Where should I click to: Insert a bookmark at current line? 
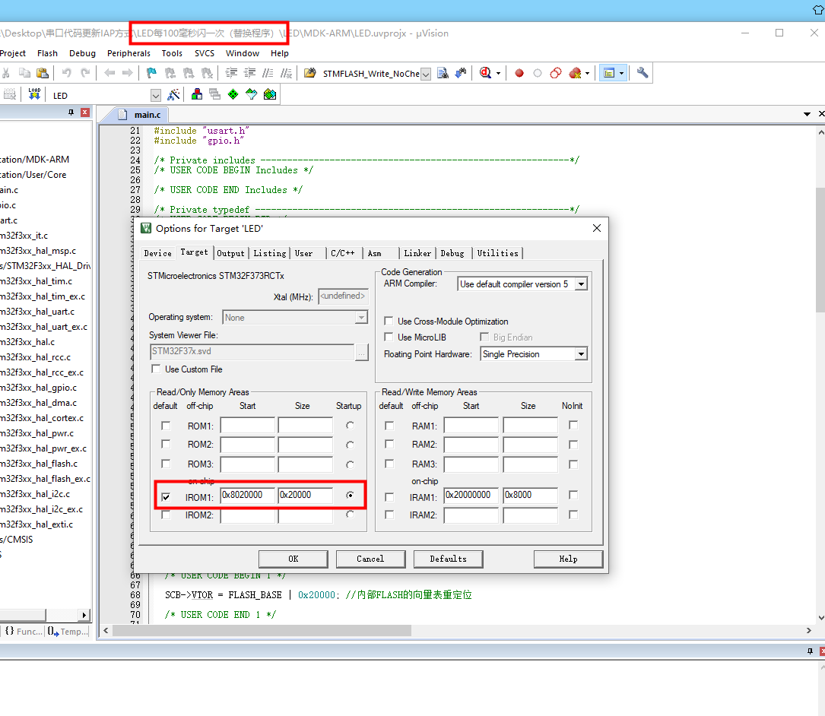tap(150, 72)
